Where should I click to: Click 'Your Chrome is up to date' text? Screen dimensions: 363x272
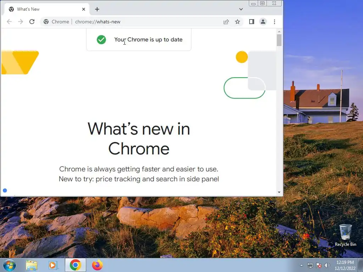coord(149,40)
